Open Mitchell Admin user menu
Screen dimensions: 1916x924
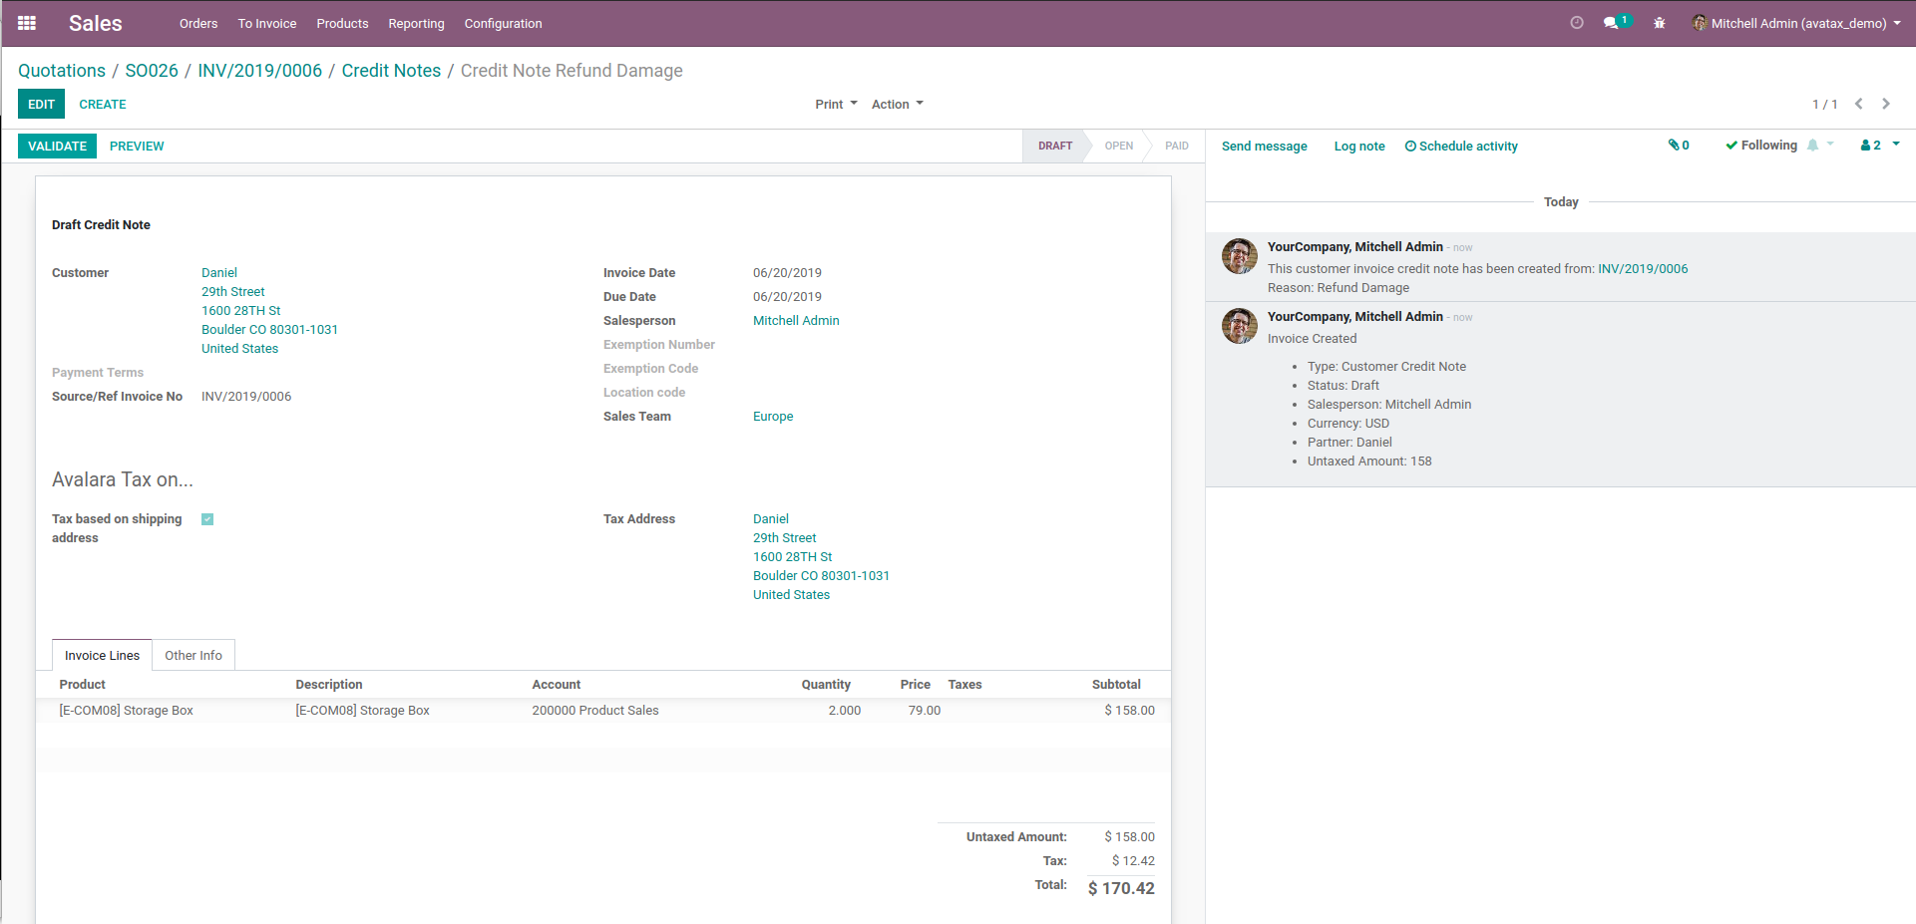[x=1796, y=23]
